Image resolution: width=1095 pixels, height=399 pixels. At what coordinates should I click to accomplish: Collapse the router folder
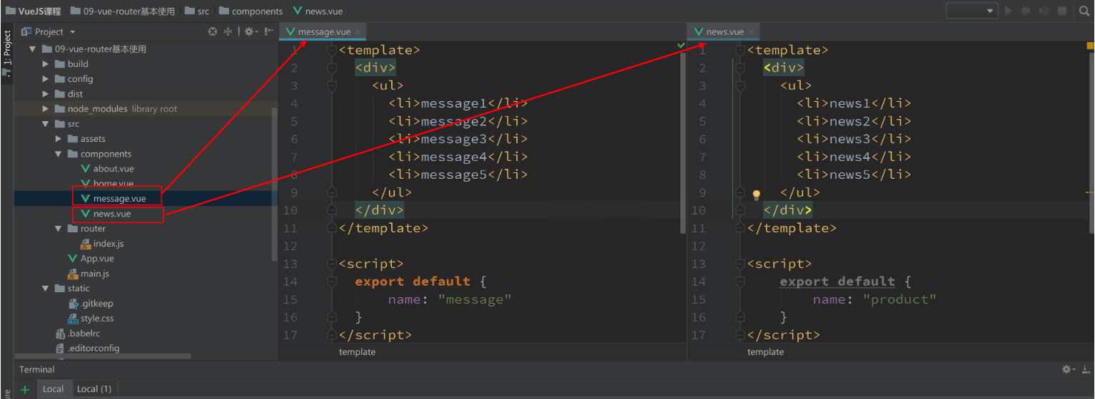59,229
